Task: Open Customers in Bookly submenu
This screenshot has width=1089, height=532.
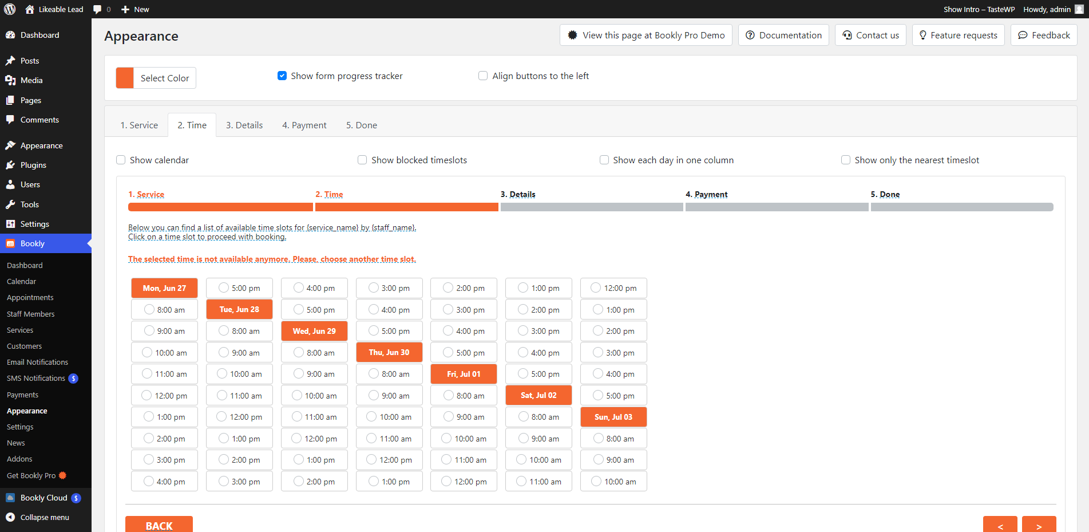Action: 24,346
